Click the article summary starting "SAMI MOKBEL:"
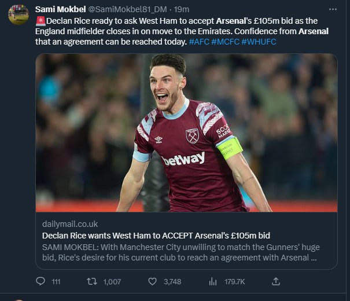The image size is (350, 301). 179,252
